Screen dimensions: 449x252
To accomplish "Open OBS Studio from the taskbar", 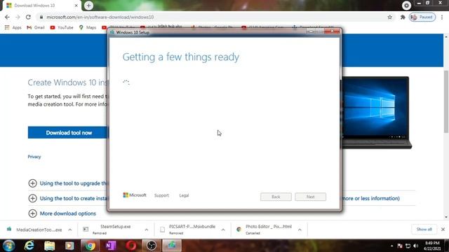I will [x=152, y=246].
